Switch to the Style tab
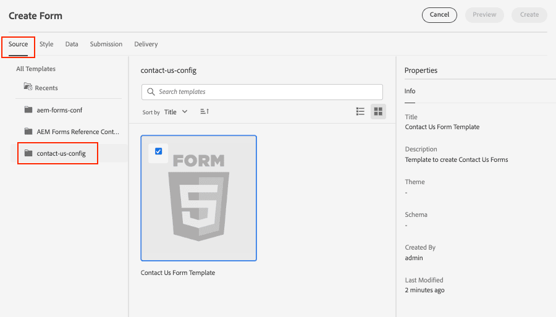 click(x=46, y=44)
